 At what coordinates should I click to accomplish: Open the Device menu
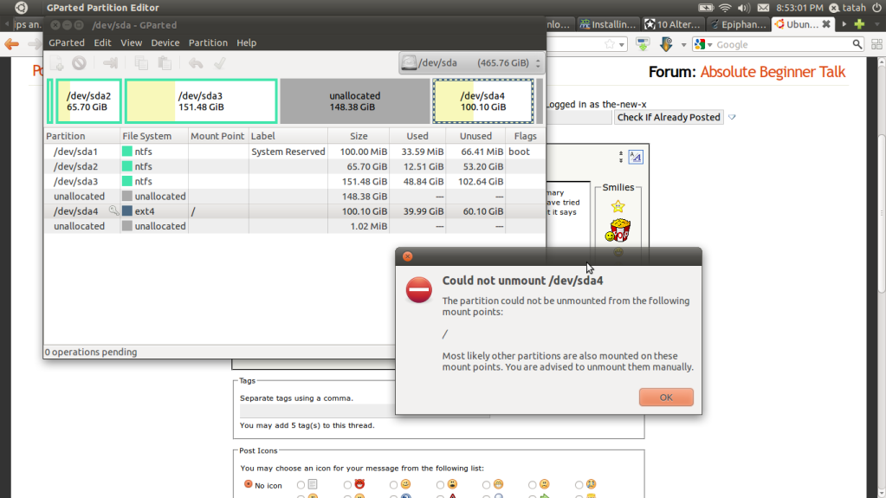tap(165, 42)
